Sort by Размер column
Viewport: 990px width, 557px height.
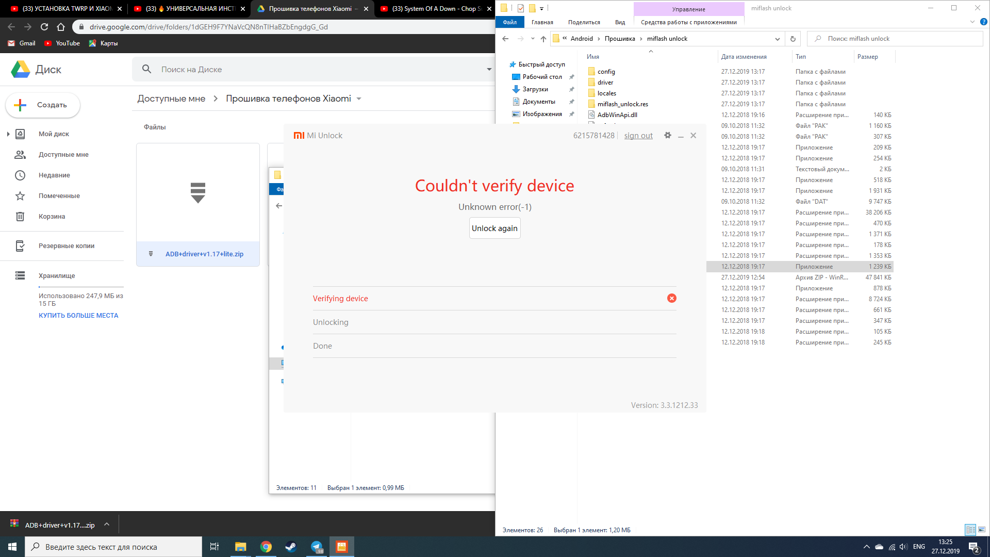[x=868, y=57]
